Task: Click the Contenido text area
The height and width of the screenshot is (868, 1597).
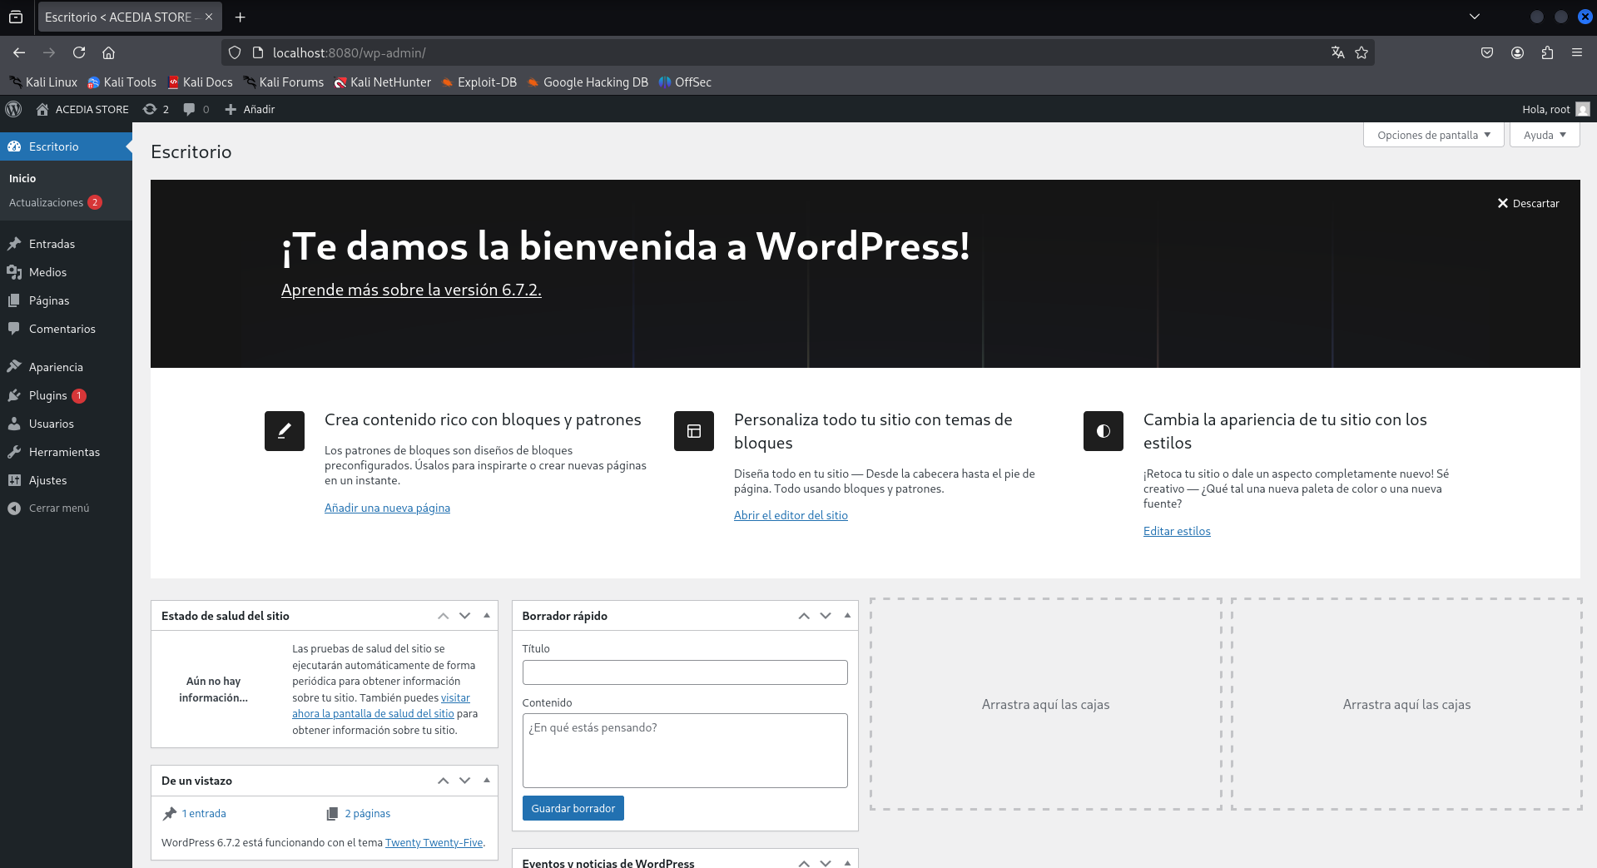Action: click(x=685, y=751)
